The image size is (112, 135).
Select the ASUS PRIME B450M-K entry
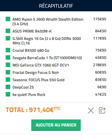click(32, 31)
